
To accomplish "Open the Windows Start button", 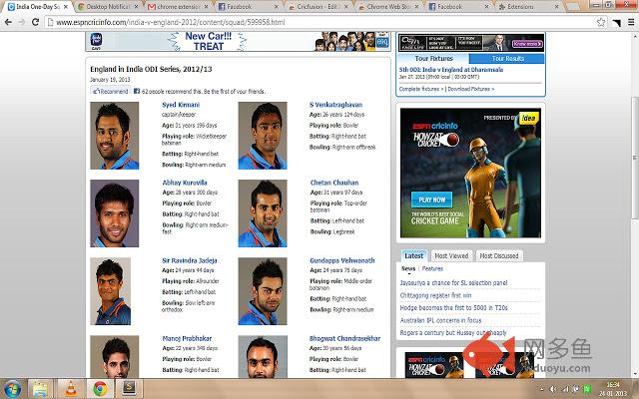I will tap(12, 389).
